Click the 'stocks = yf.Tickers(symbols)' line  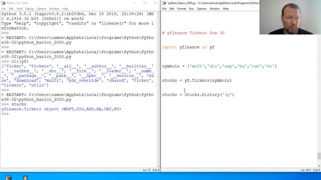pos(197,80)
